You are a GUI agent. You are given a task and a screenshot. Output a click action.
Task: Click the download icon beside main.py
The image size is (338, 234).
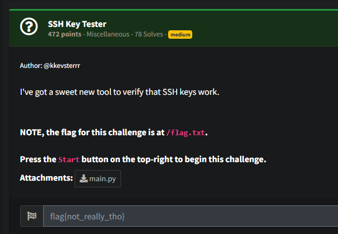pyautogui.click(x=84, y=178)
